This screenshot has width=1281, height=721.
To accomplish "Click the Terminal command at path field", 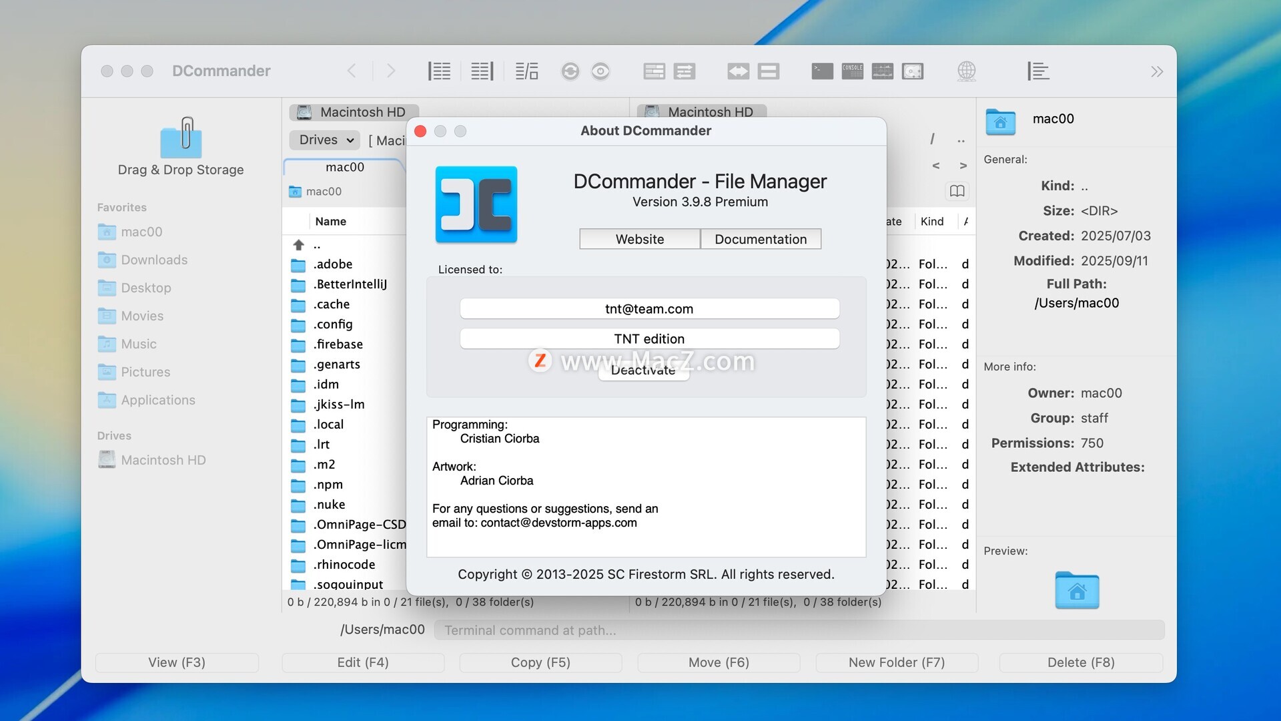I will point(799,630).
